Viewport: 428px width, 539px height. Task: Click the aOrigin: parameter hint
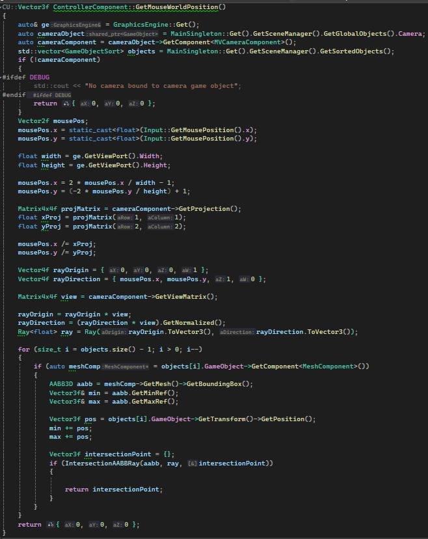click(114, 332)
